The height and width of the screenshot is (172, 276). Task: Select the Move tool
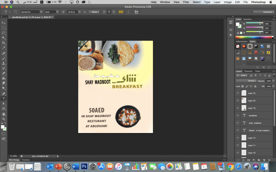click(4, 23)
